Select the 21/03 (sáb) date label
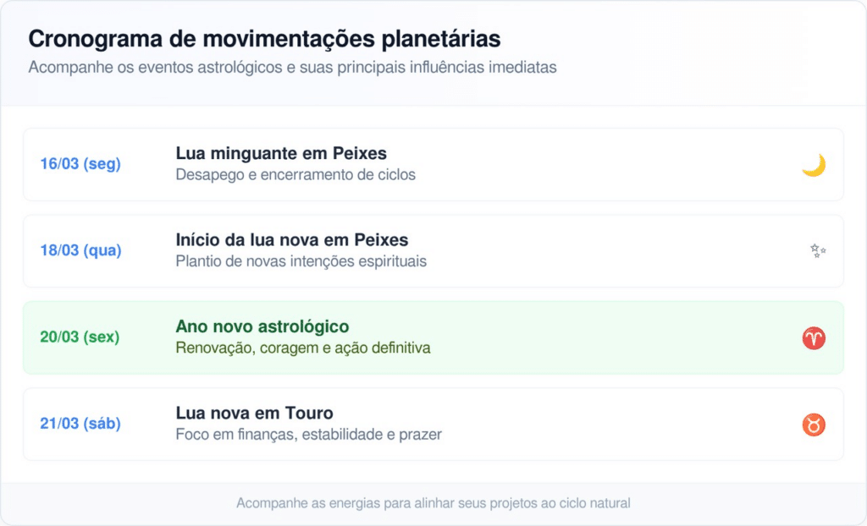Screen dimensions: 867x526 click(80, 424)
